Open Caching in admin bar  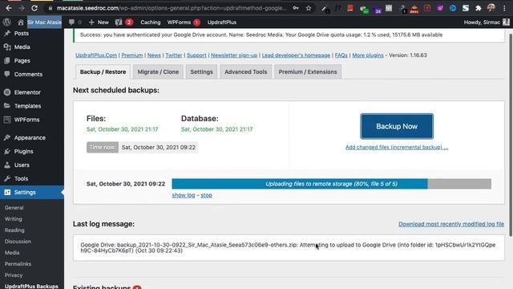pyautogui.click(x=151, y=22)
